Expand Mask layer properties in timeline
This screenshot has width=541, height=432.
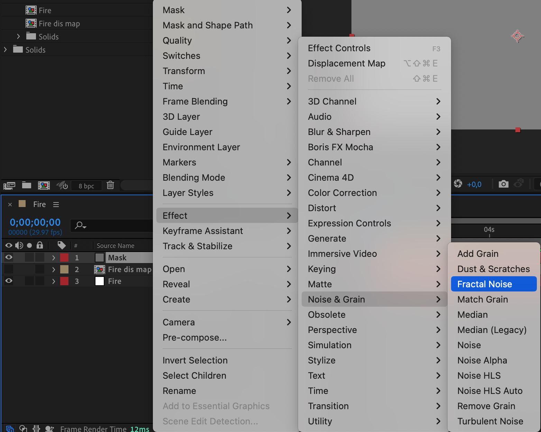pyautogui.click(x=54, y=258)
